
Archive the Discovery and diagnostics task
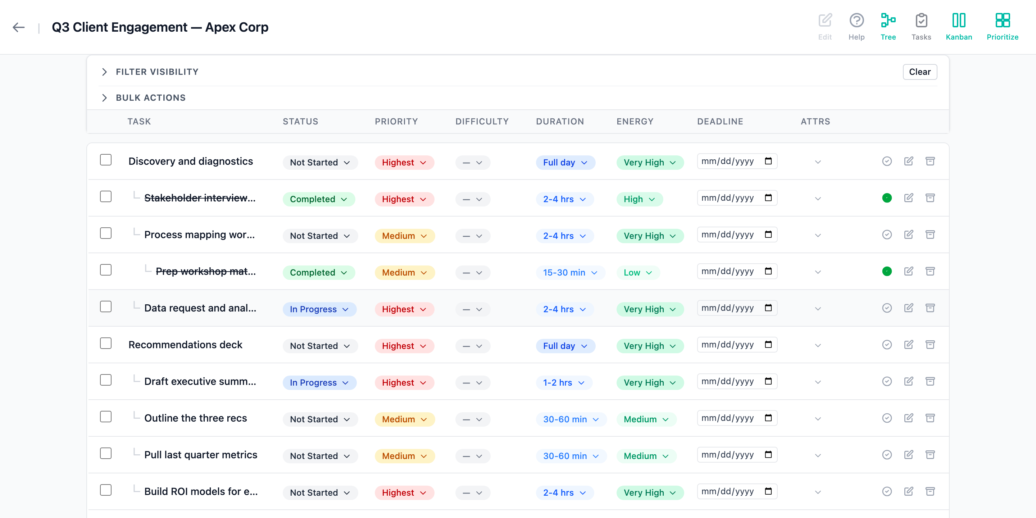(x=930, y=161)
